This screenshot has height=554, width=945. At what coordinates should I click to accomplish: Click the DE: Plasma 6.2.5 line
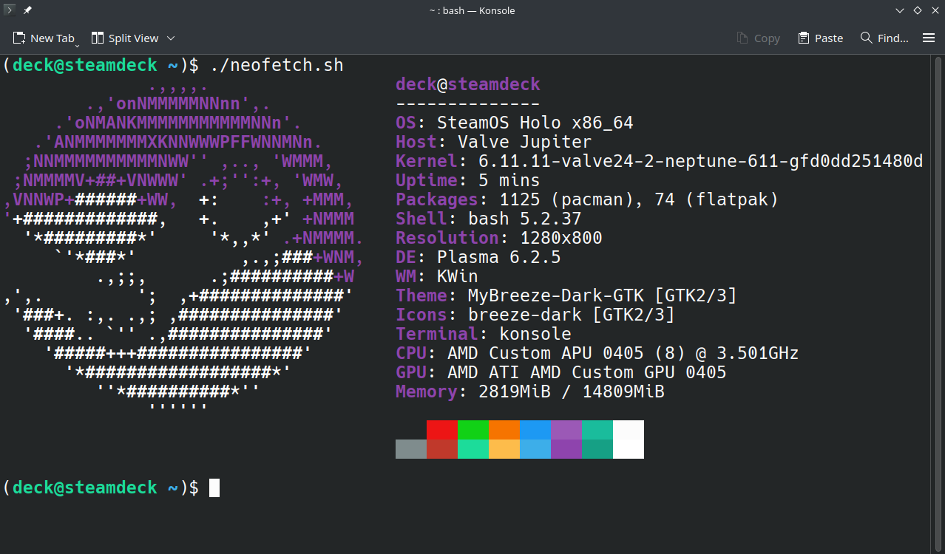(478, 257)
